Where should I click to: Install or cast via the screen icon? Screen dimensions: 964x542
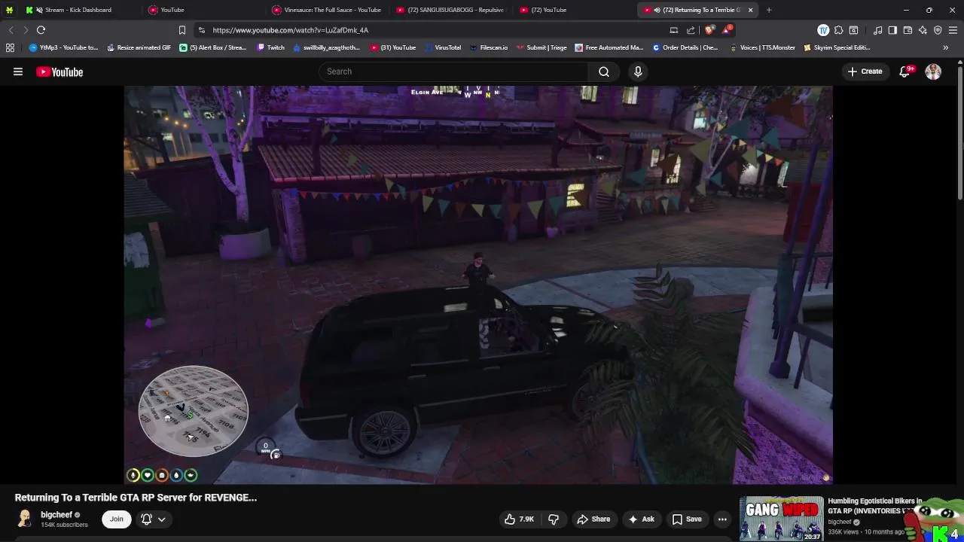coord(673,30)
